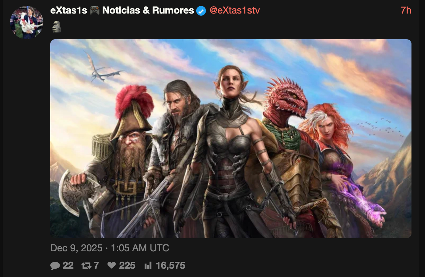Like the post with the heart icon
The height and width of the screenshot is (277, 425).
point(112,266)
